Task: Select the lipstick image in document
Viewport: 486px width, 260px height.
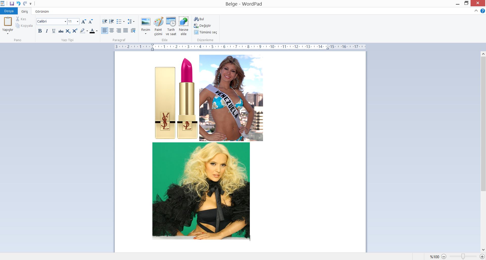Action: (176, 98)
